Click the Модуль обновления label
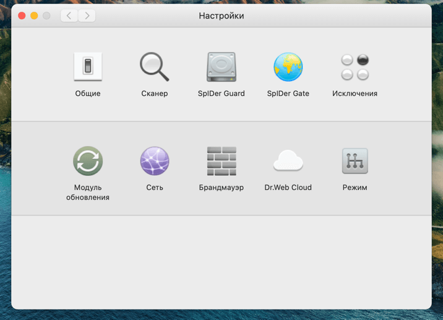Image resolution: width=443 pixels, height=320 pixels. (88, 192)
